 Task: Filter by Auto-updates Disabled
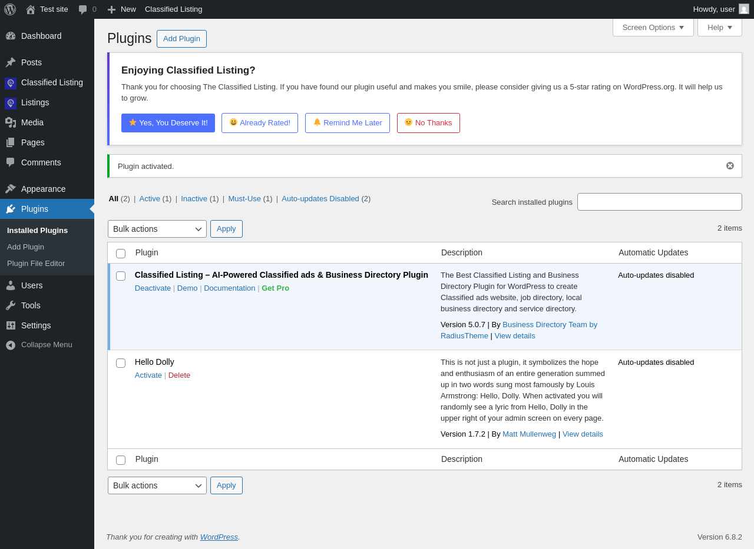pos(326,199)
